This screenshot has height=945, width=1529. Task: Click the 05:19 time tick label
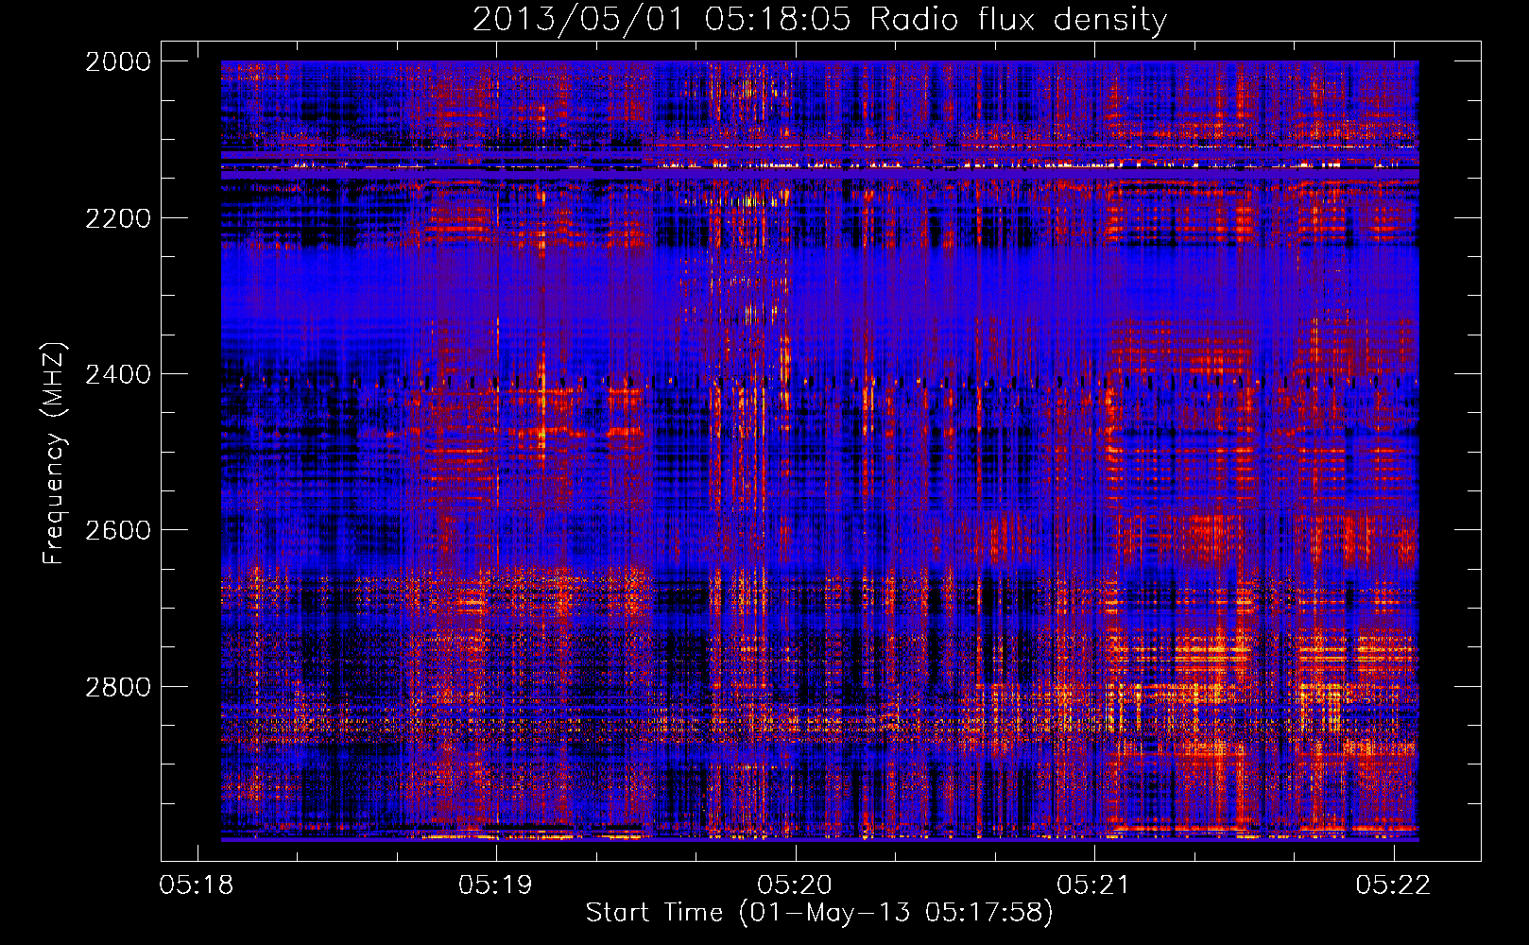[496, 885]
